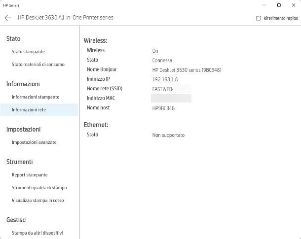301x239 pixels.
Task: Click the Nome rete (SSID) label
Action: pyautogui.click(x=105, y=89)
